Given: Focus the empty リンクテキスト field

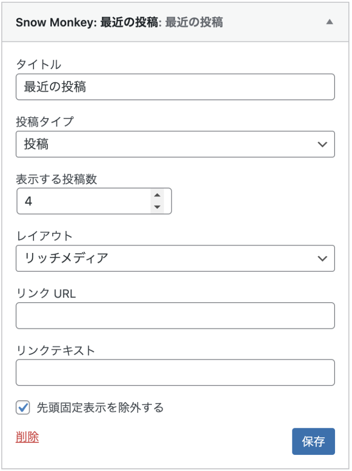Looking at the screenshot, I should [175, 373].
